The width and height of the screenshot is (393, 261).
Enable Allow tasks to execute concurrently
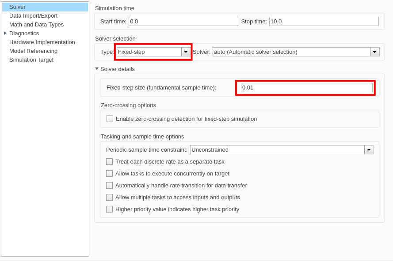[110, 174]
